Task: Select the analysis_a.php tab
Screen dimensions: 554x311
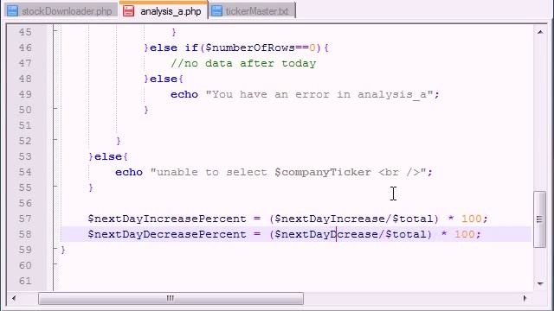Action: point(164,11)
